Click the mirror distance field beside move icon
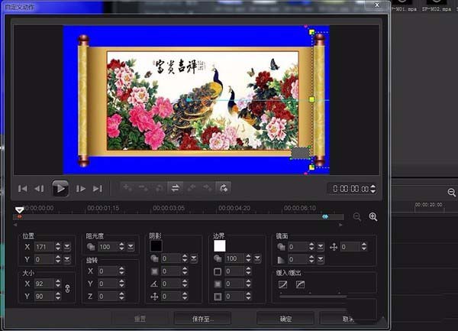This screenshot has height=331, width=458. (350, 247)
